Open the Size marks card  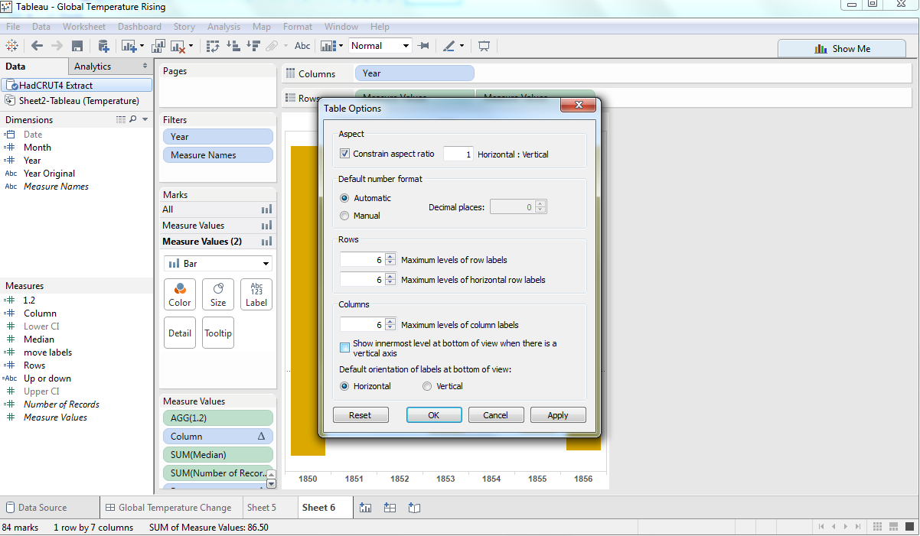point(218,294)
